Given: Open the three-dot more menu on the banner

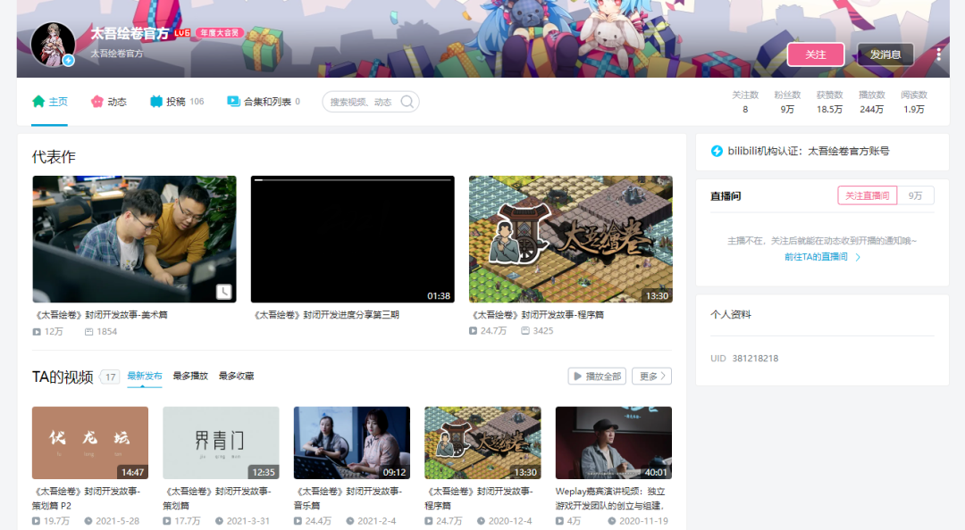Looking at the screenshot, I should pyautogui.click(x=938, y=54).
